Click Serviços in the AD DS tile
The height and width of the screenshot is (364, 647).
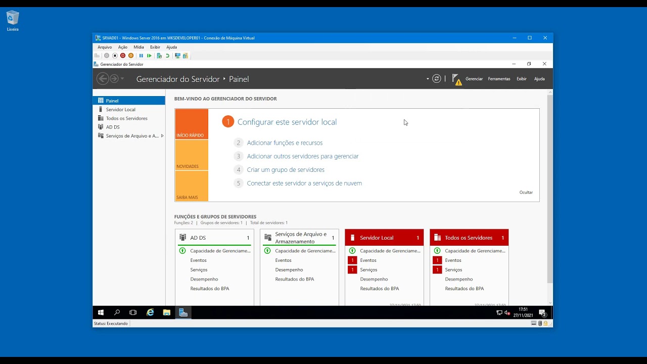click(199, 270)
